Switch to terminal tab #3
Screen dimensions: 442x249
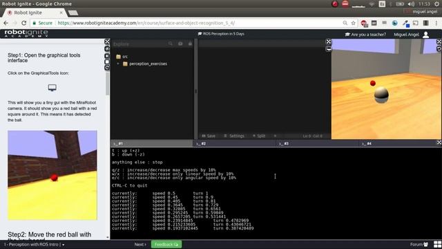317,143
